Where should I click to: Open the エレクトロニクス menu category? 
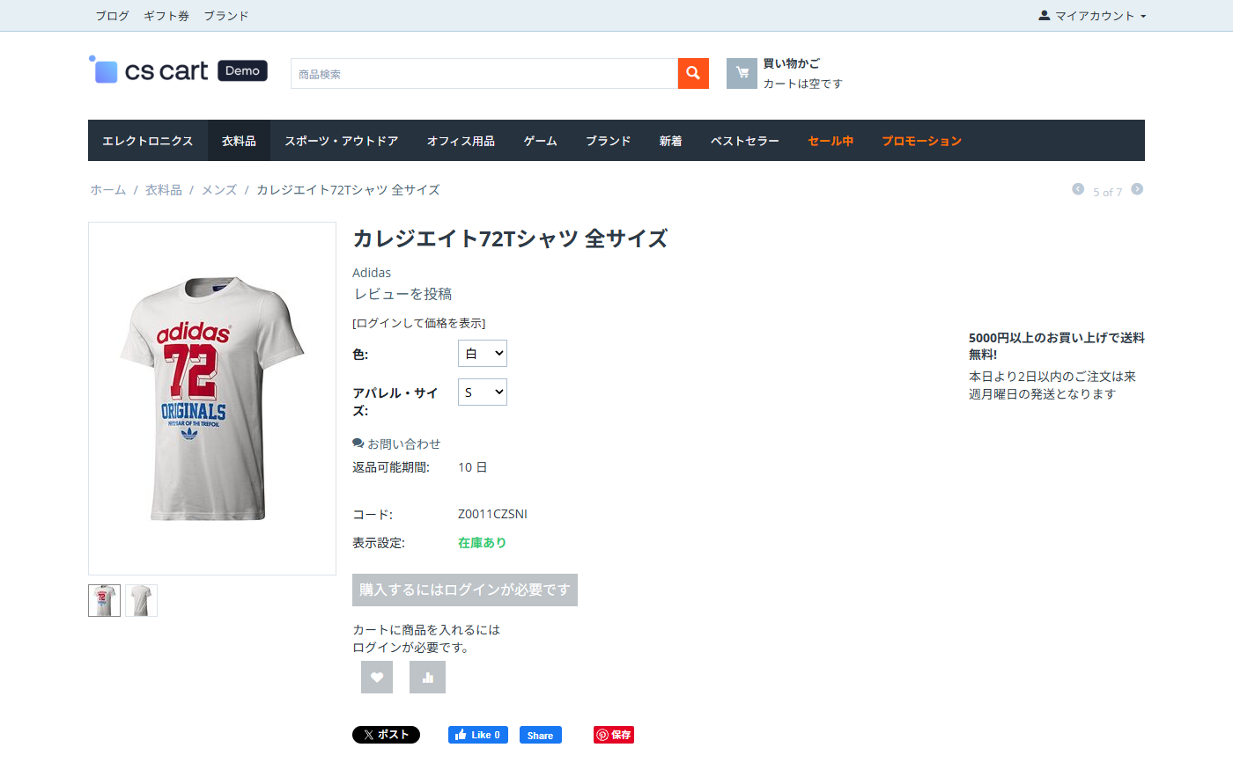click(148, 141)
